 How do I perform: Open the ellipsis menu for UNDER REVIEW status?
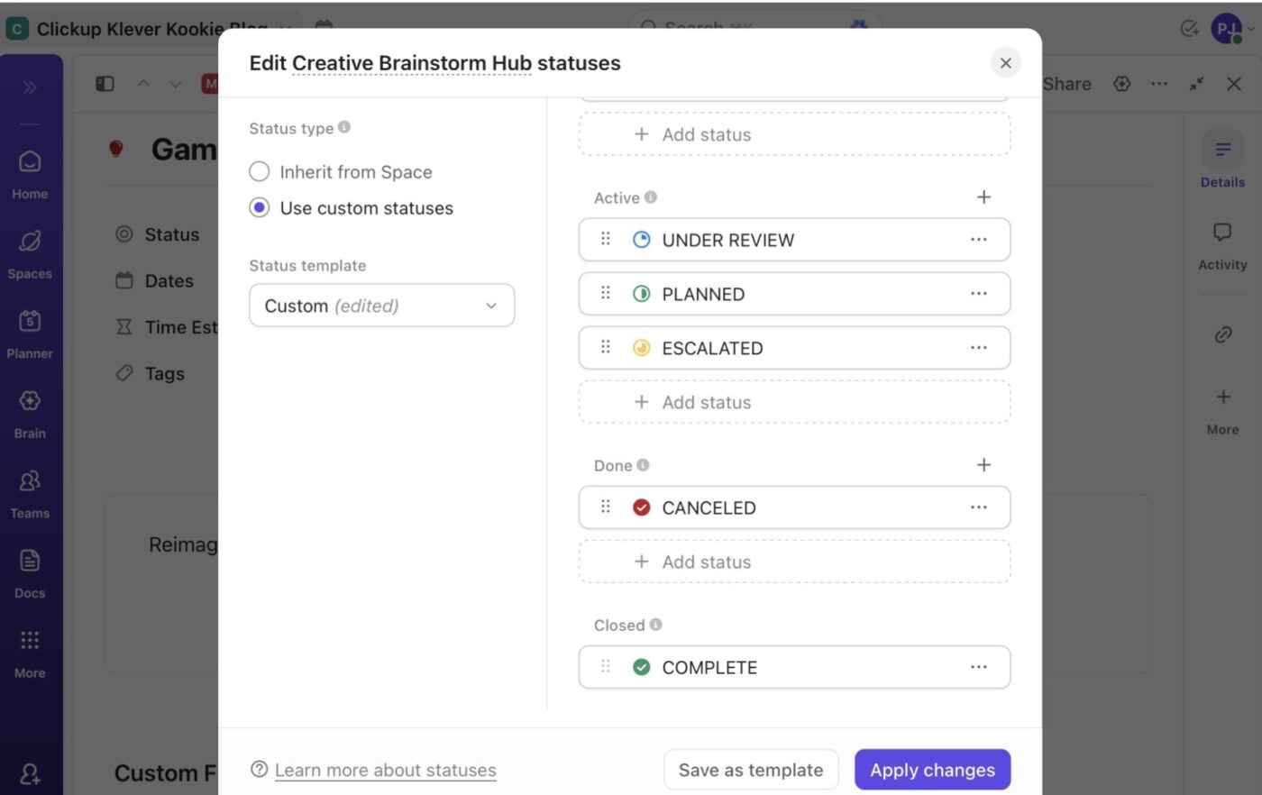pos(979,239)
